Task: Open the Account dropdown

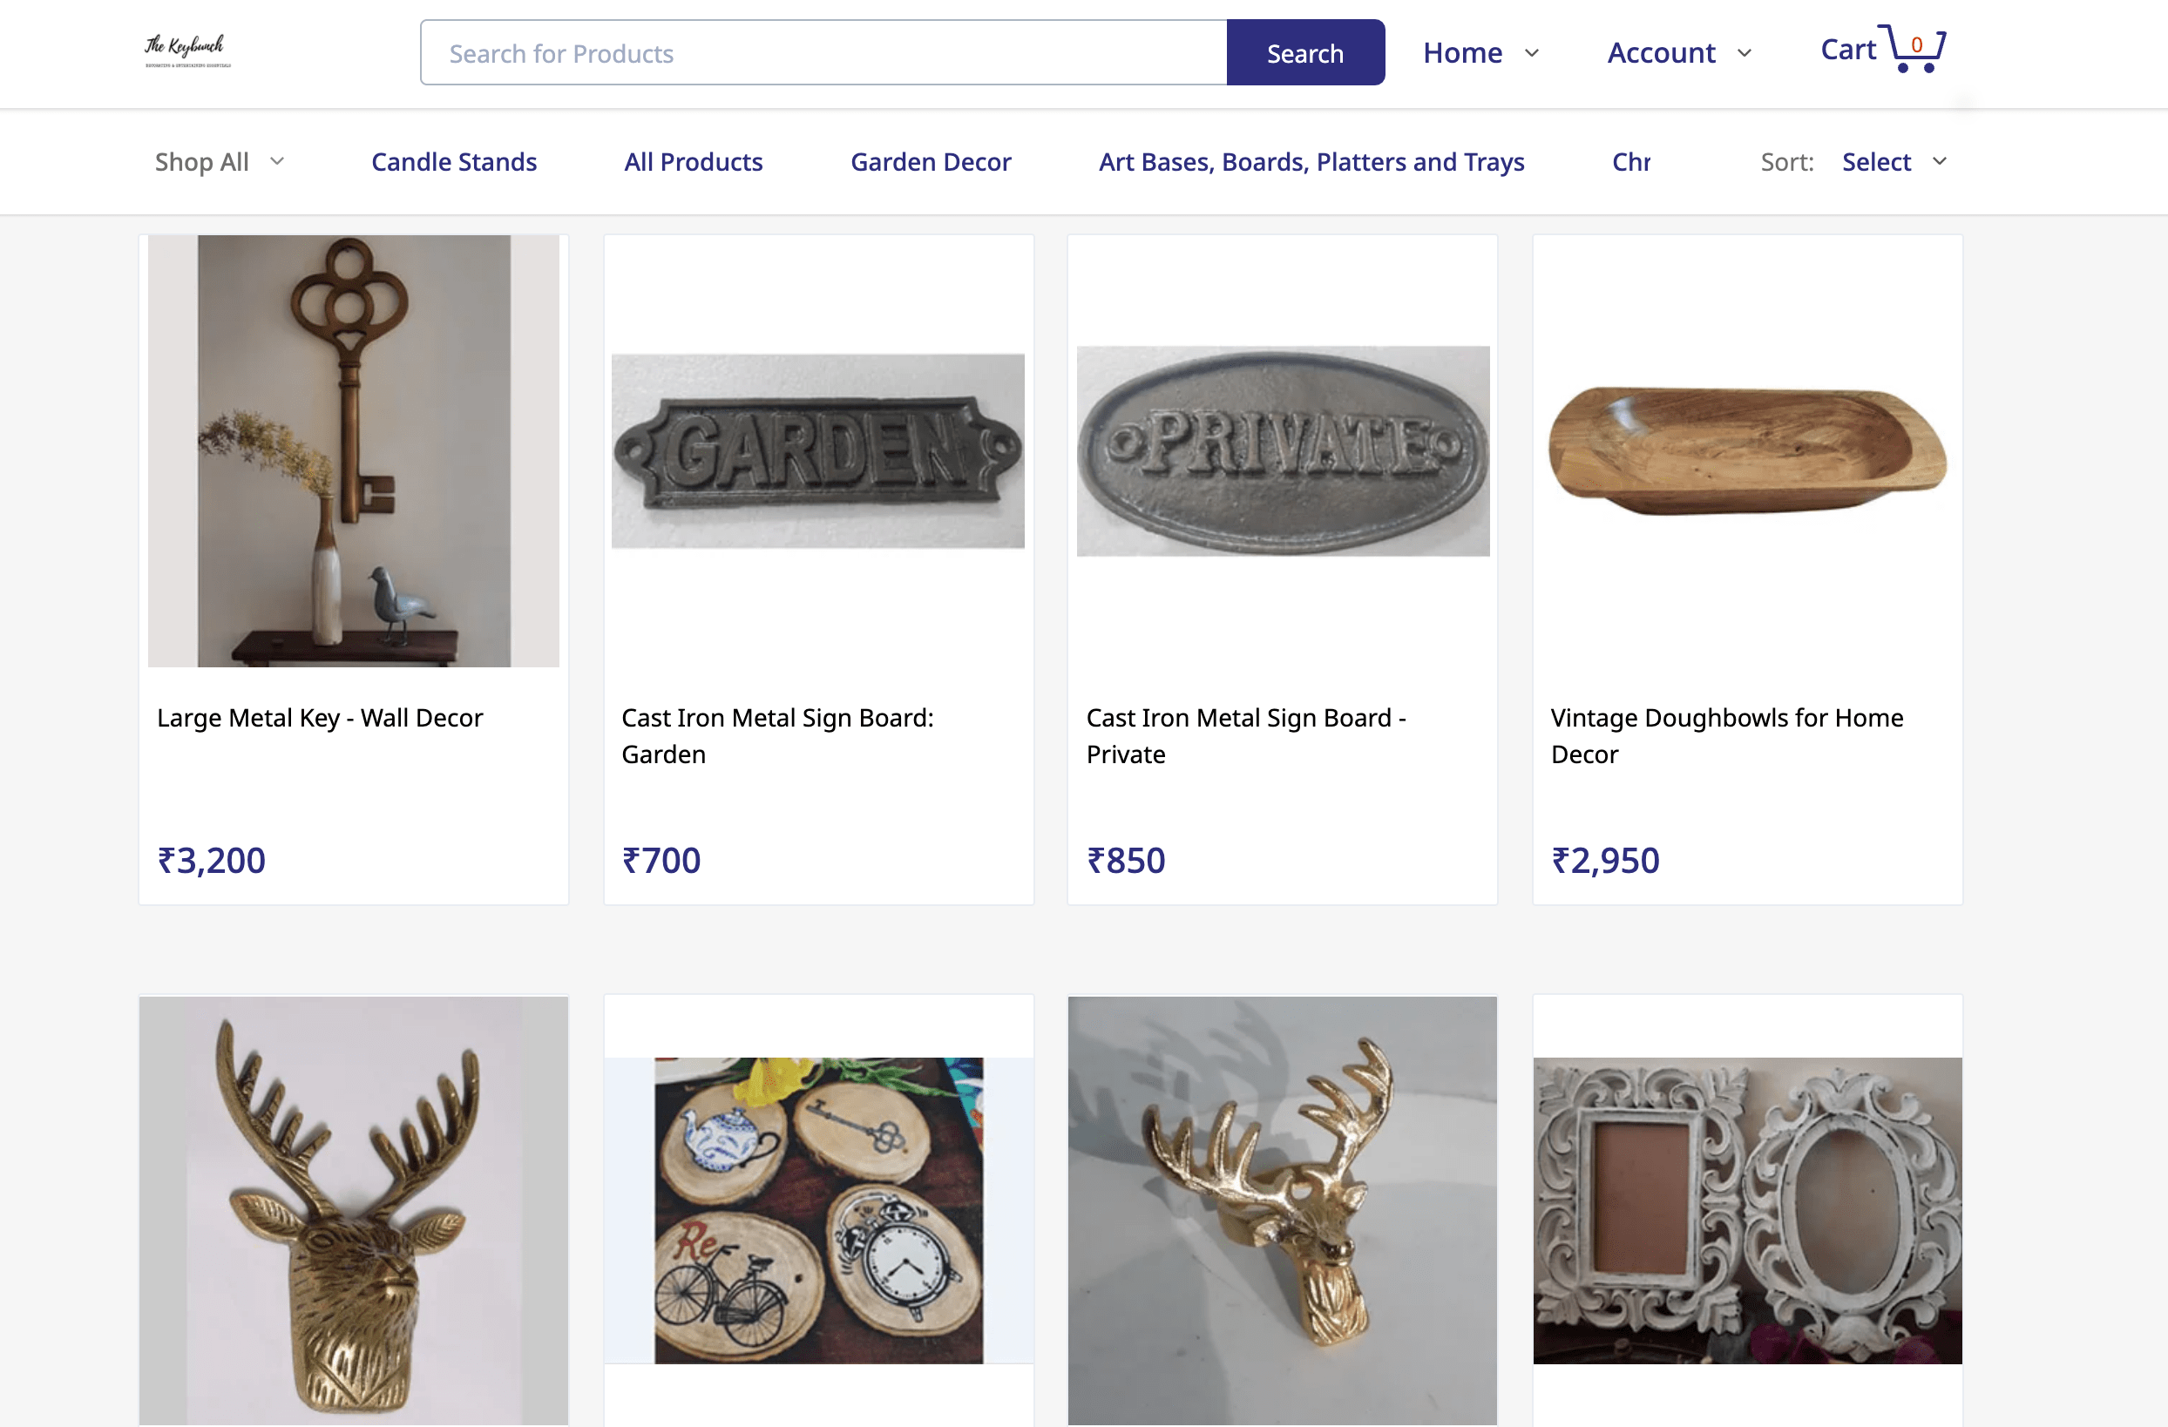Action: [x=1677, y=53]
